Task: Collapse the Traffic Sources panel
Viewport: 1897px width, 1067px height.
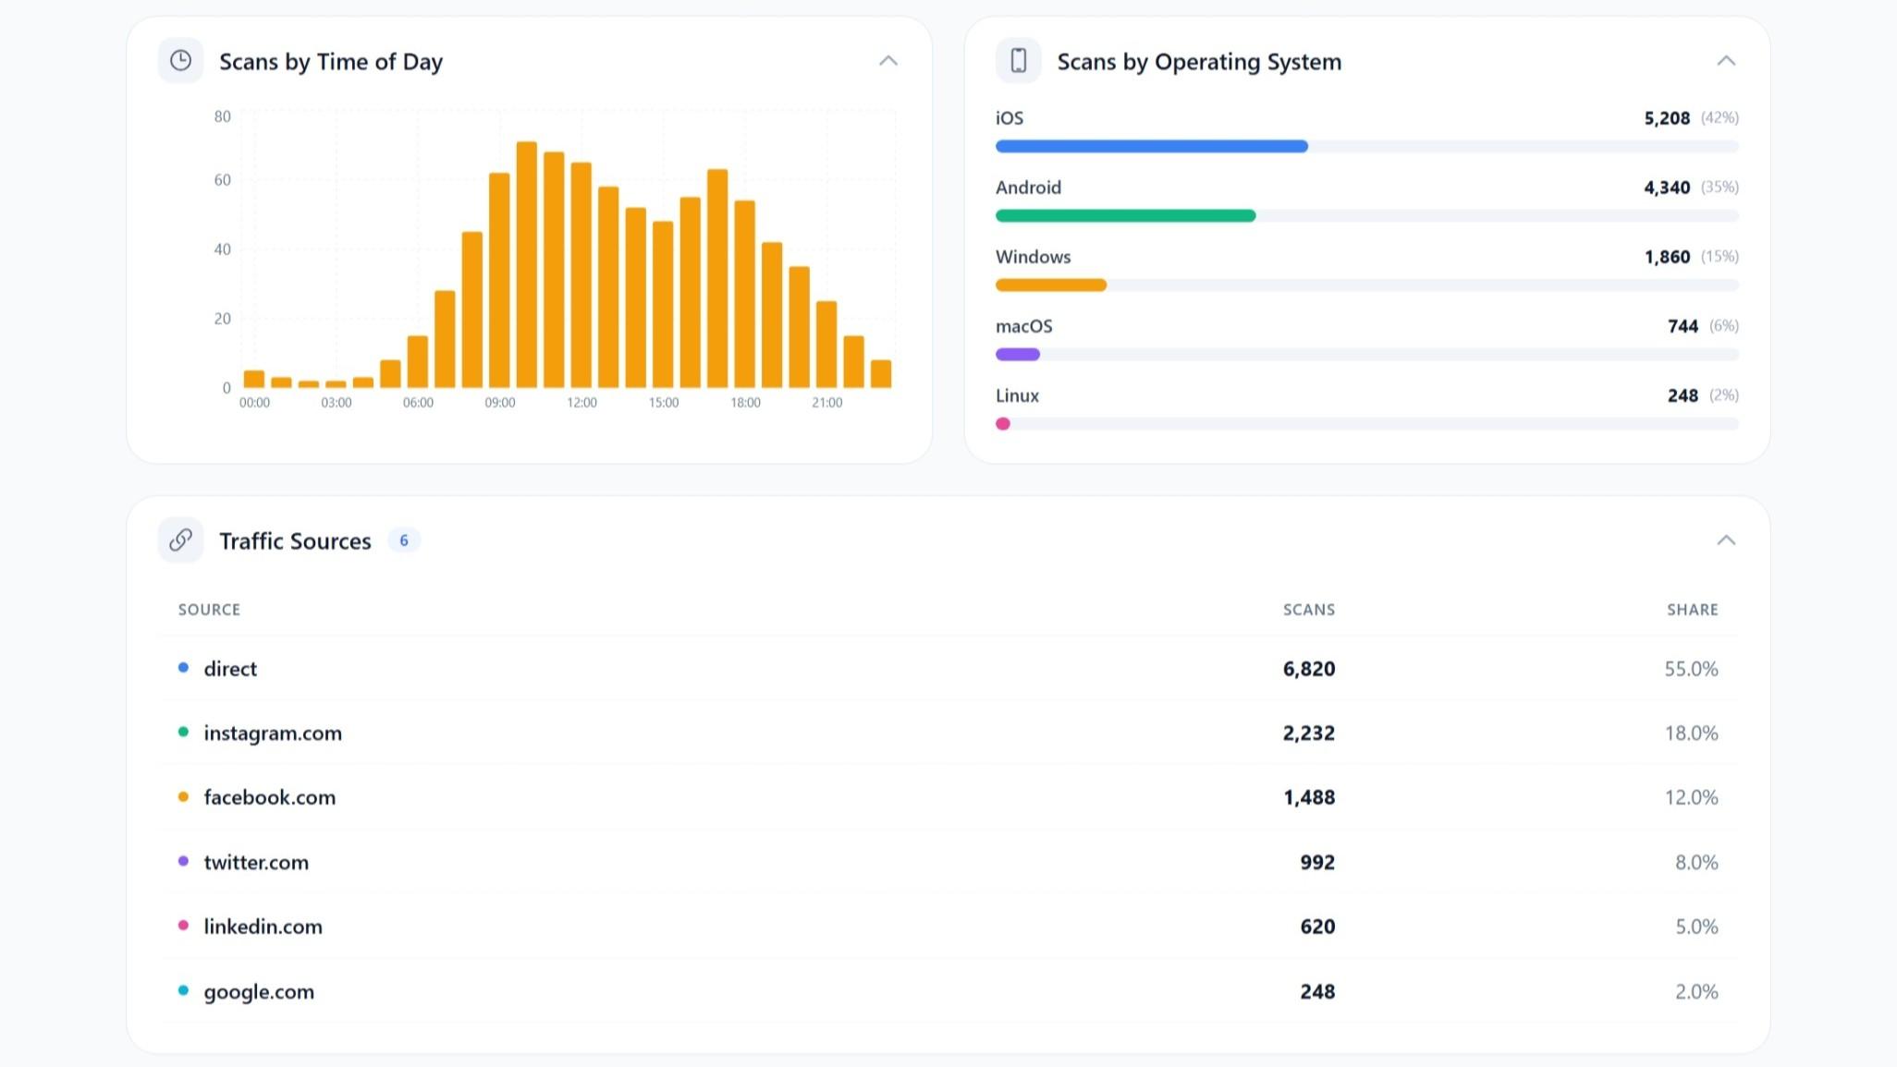Action: (1726, 540)
